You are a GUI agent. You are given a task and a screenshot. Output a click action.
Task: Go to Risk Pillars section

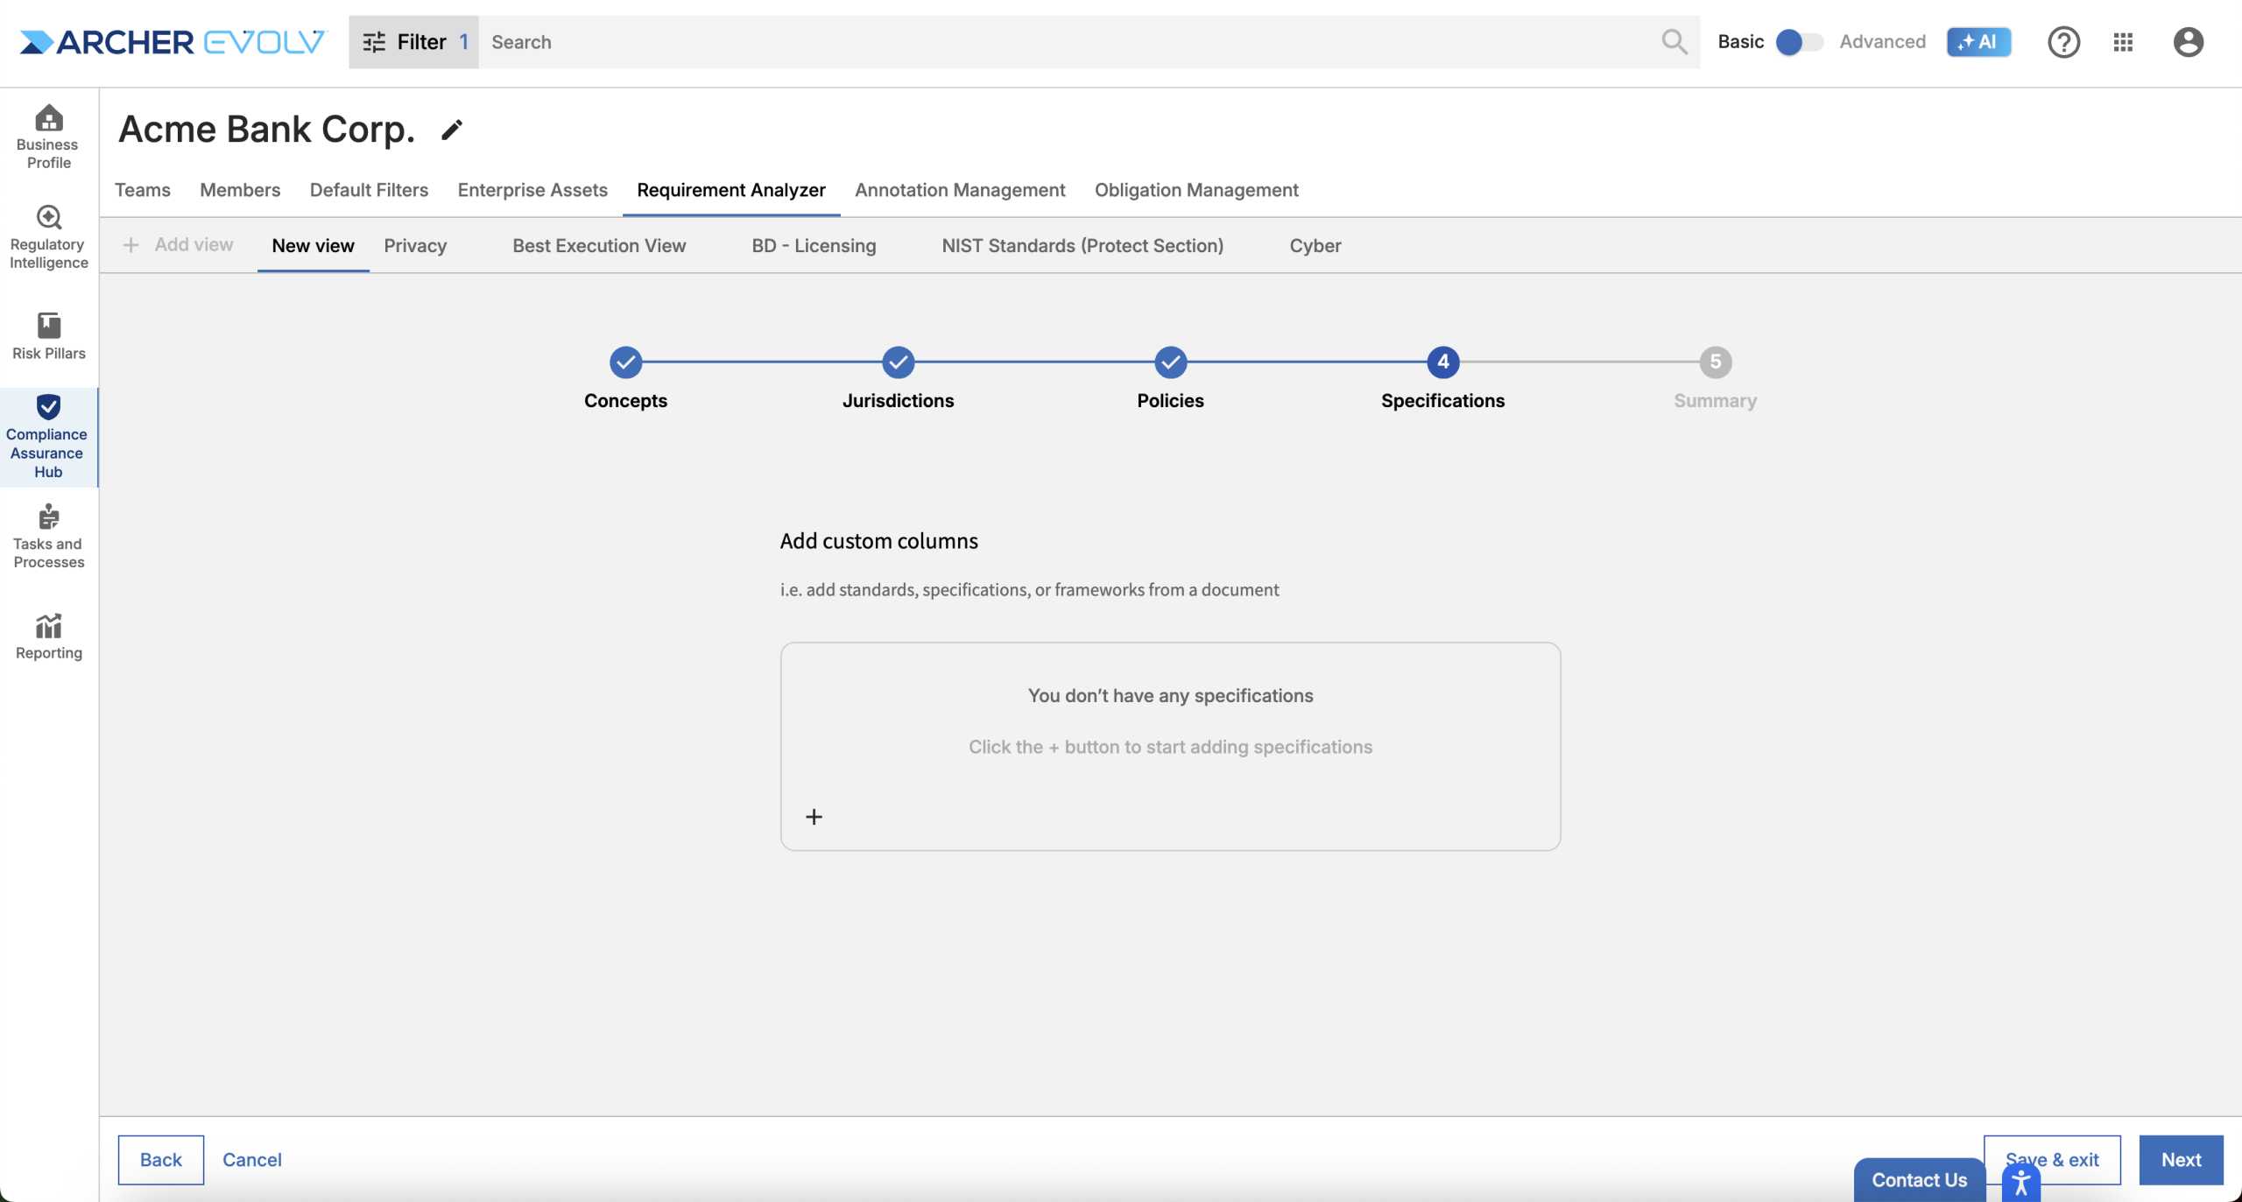48,336
